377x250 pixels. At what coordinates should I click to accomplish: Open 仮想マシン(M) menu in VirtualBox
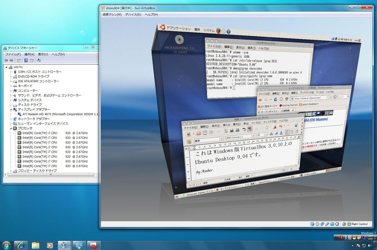click(x=112, y=14)
